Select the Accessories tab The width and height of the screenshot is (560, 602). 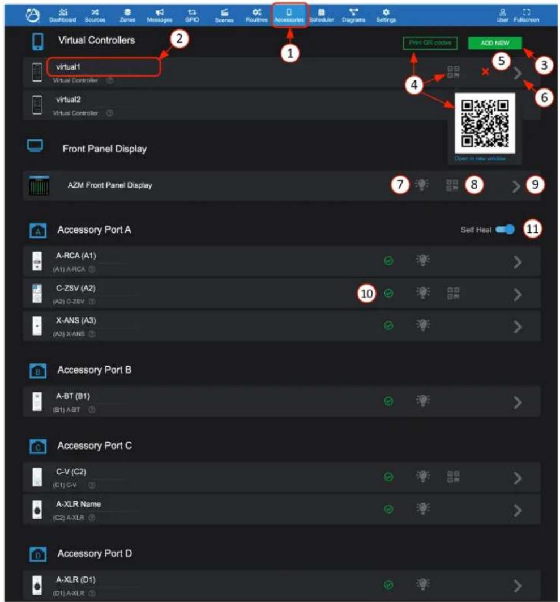[x=289, y=15]
